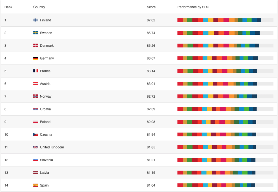Select the Croatia country name

(45, 109)
